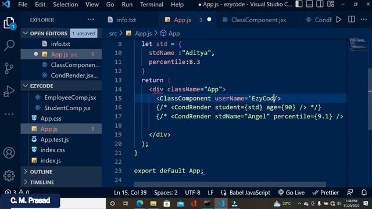The width and height of the screenshot is (372, 209).
Task: Open the File menu
Action: point(23,5)
